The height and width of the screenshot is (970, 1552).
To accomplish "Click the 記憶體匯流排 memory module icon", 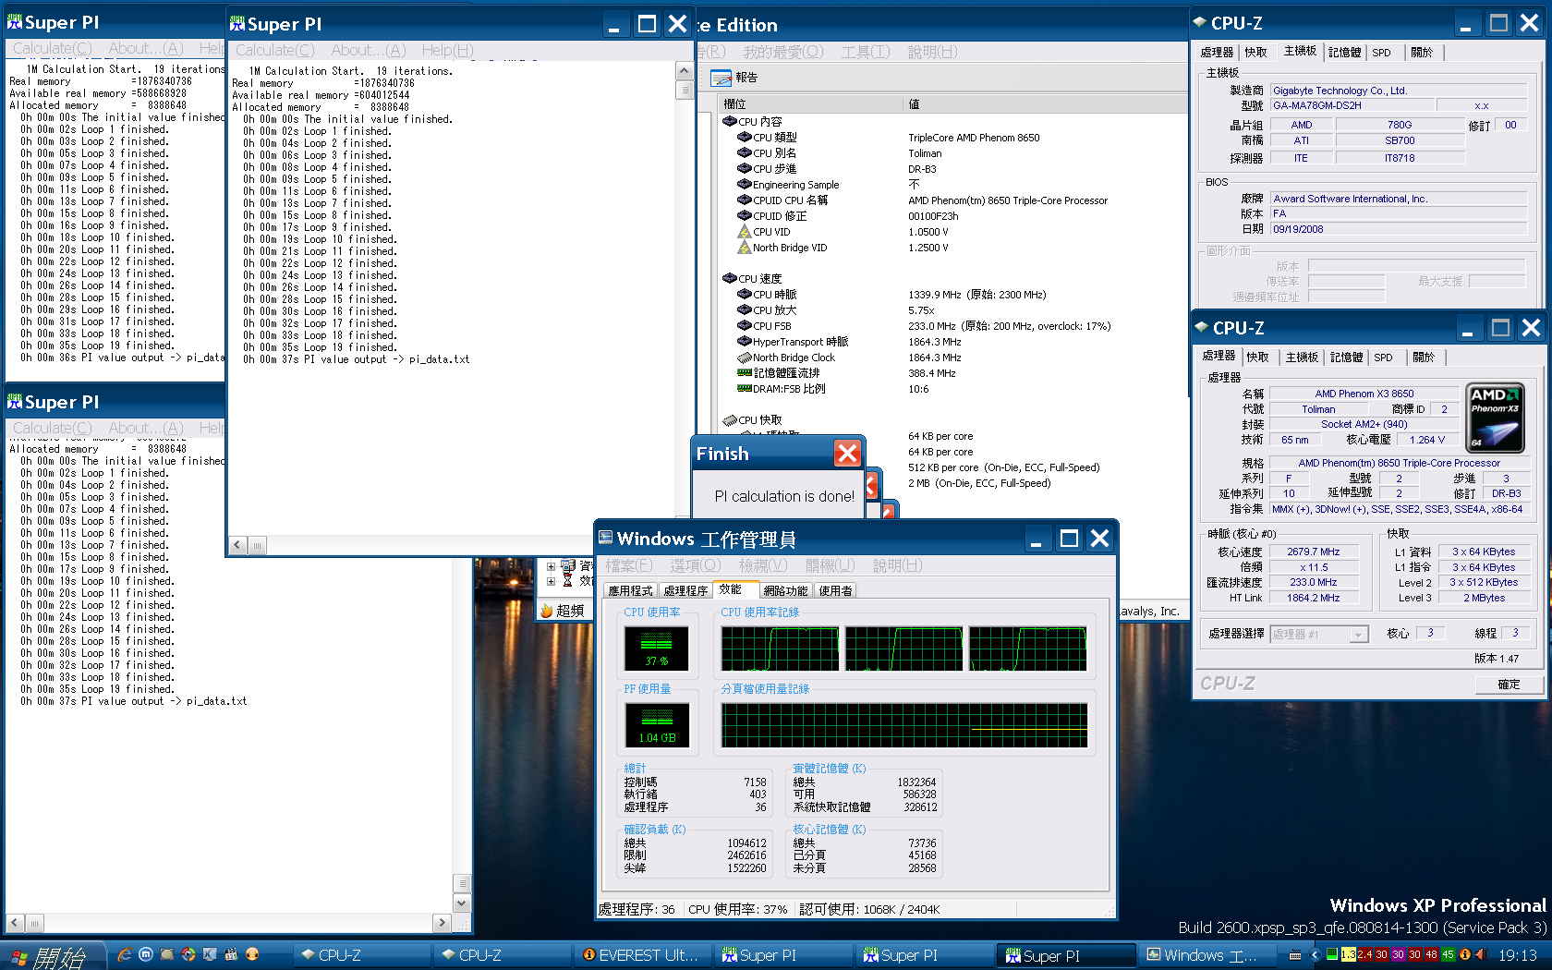I will 744,373.
